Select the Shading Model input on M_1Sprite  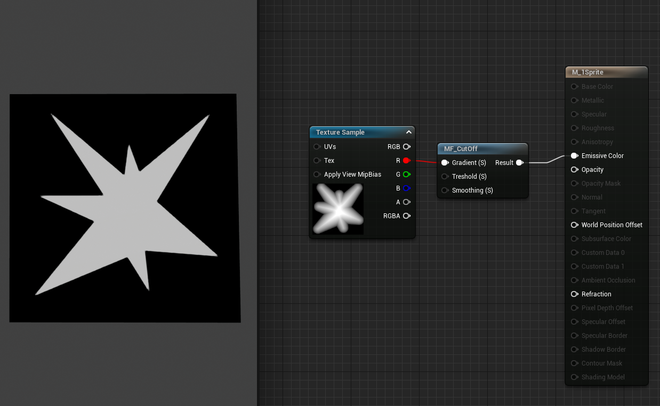click(x=574, y=377)
